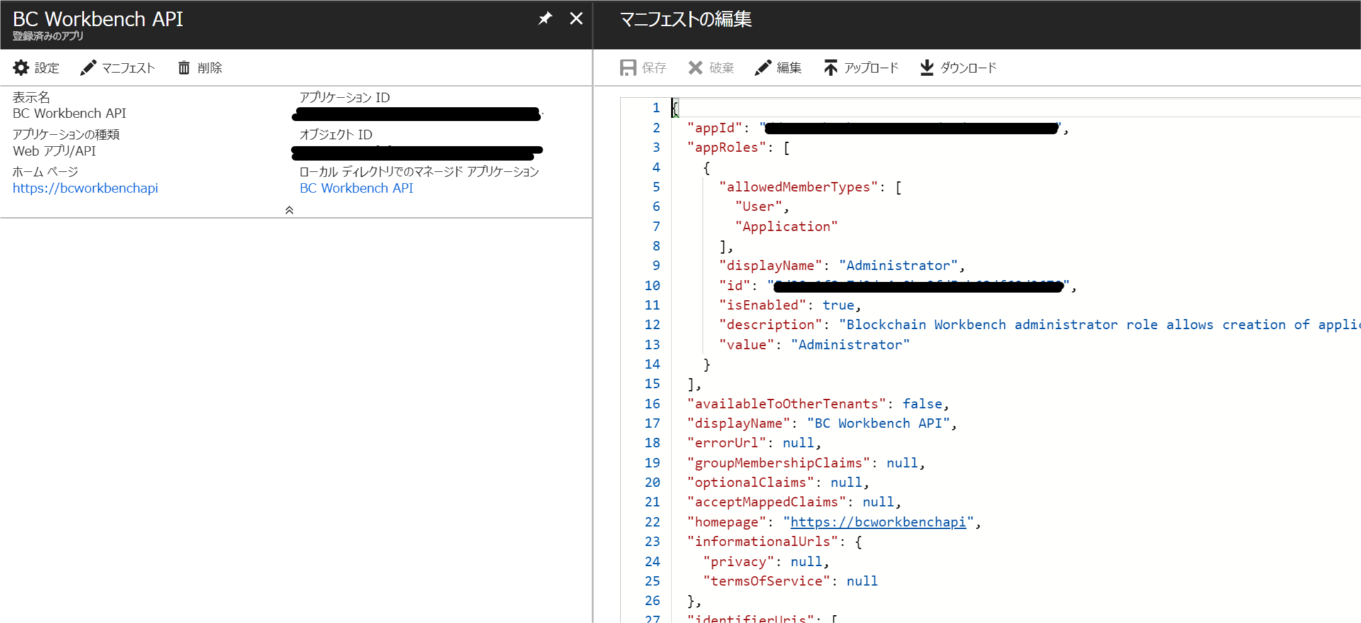Click the "privacy" key on line 24
Image resolution: width=1361 pixels, height=623 pixels.
click(x=739, y=562)
